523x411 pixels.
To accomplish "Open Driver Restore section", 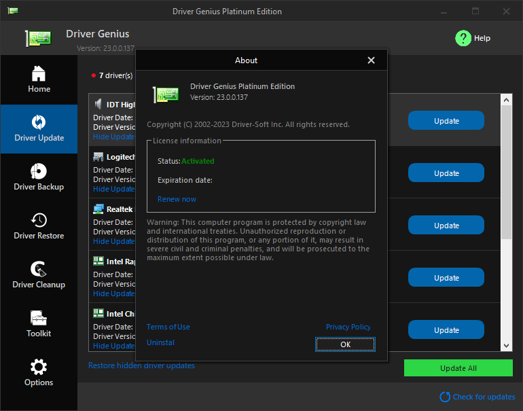I will tap(39, 226).
